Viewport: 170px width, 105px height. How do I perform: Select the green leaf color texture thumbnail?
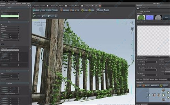[x=141, y=18]
